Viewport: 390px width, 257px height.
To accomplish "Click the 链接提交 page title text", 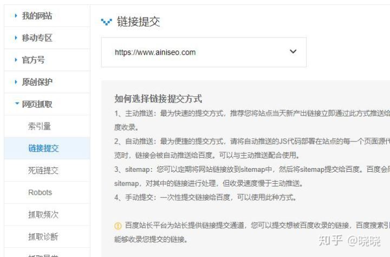I will coord(138,22).
